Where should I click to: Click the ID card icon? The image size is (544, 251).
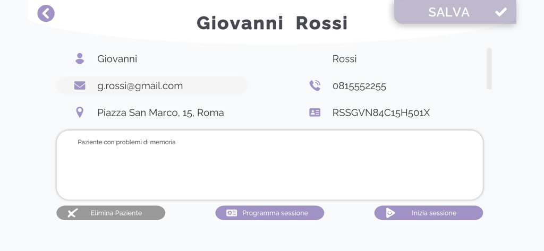(315, 112)
